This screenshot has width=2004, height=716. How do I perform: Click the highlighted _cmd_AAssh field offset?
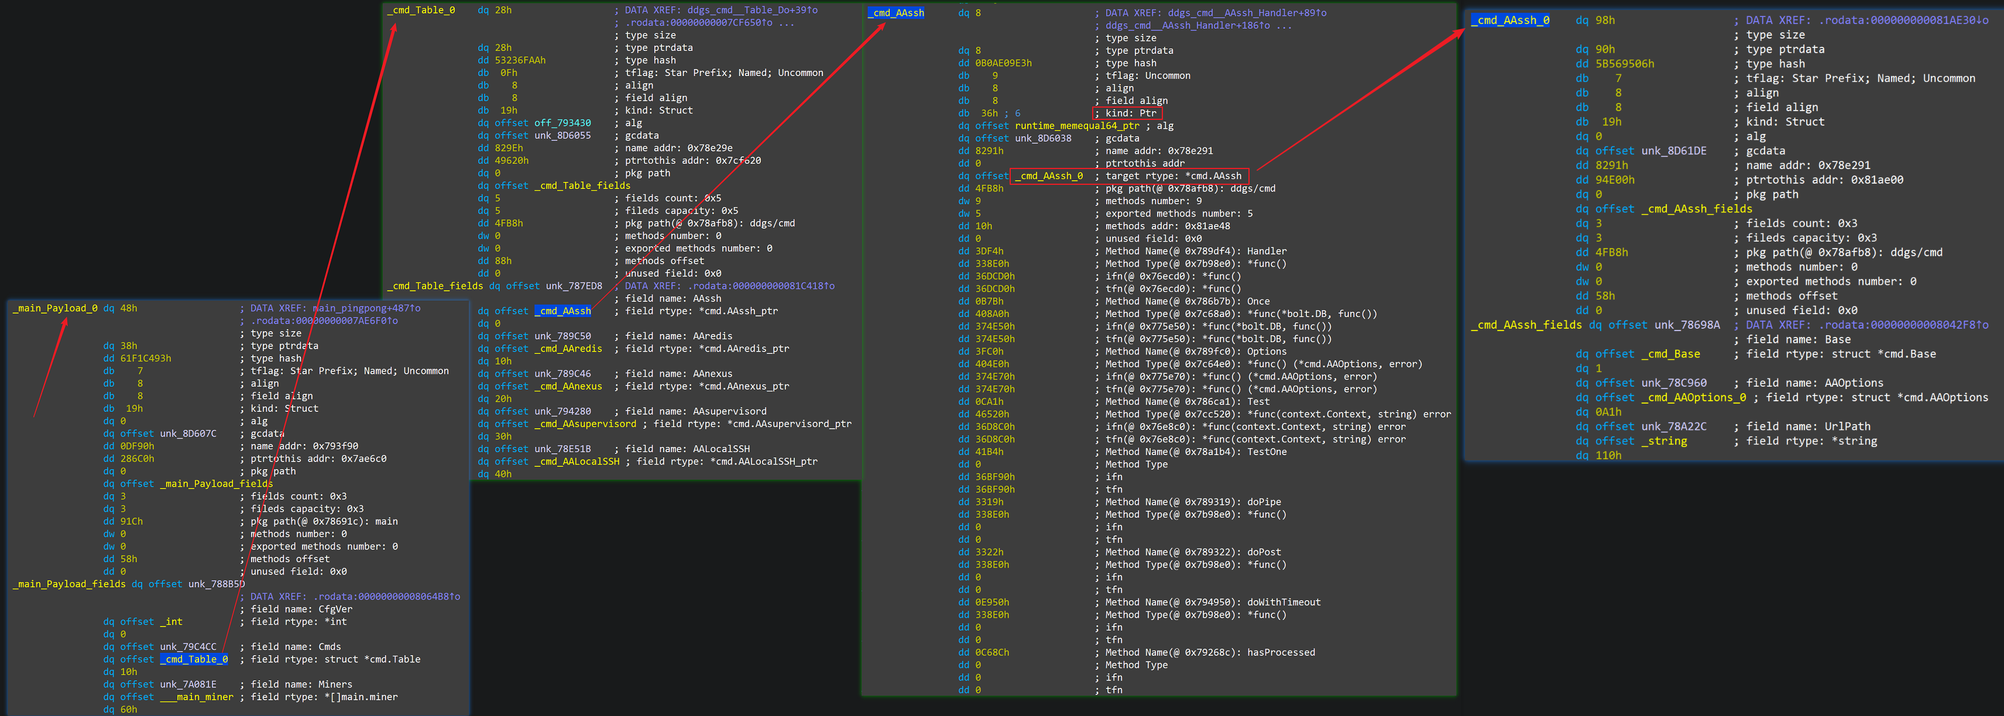click(x=562, y=311)
